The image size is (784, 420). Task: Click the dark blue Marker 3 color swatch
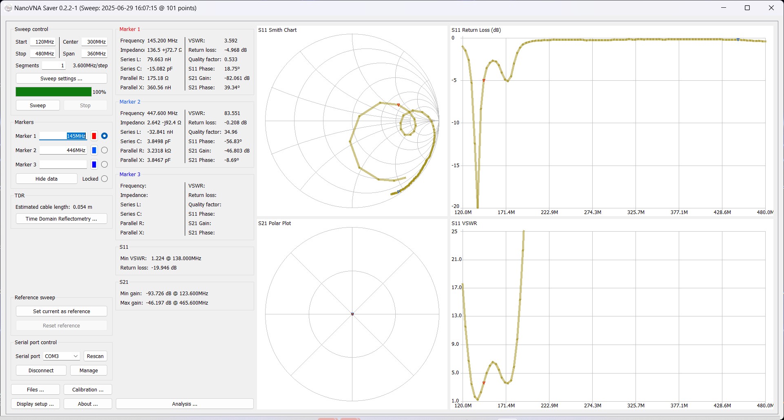click(x=94, y=165)
